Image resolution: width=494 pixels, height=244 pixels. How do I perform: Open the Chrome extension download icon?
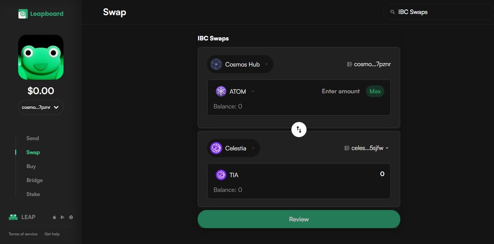(71, 217)
